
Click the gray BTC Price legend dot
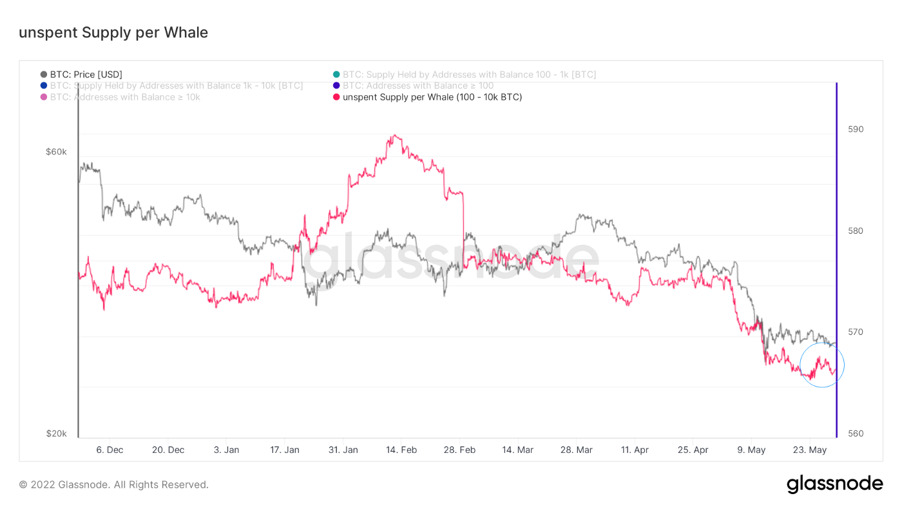coord(44,75)
